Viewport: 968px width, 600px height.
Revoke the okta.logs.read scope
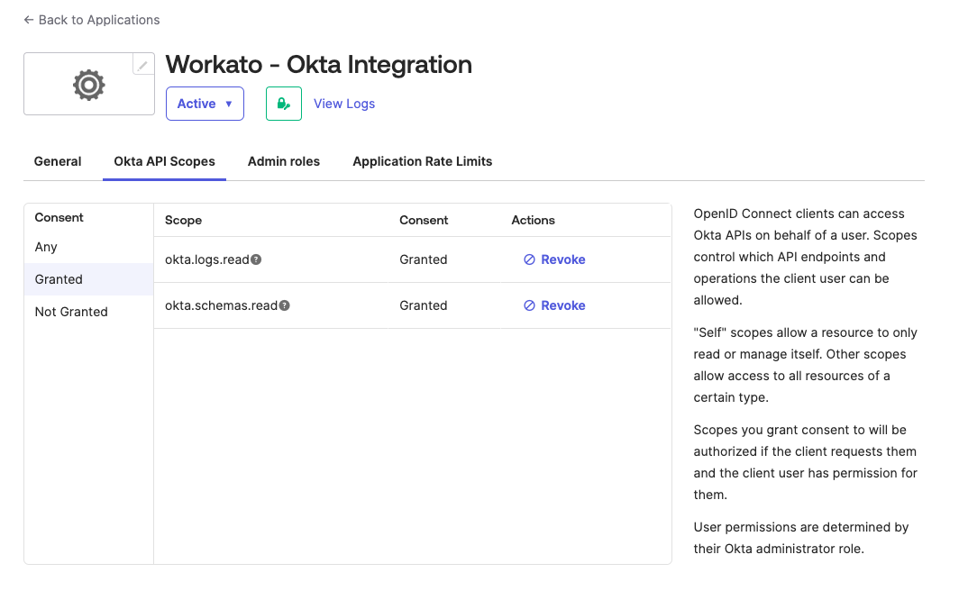[x=561, y=259]
